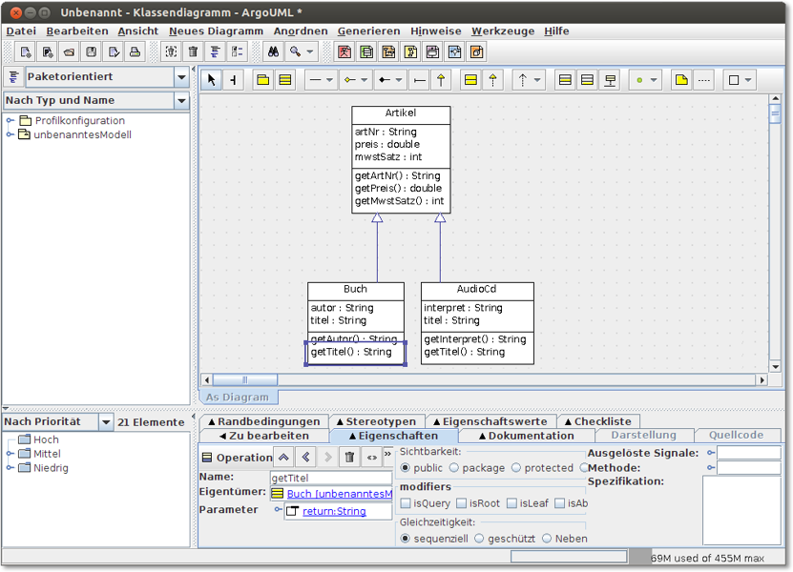Select the arrow pointer tool
This screenshot has width=793, height=572.
click(x=212, y=80)
